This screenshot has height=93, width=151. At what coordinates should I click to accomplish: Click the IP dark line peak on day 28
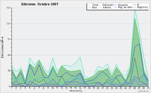135,58
